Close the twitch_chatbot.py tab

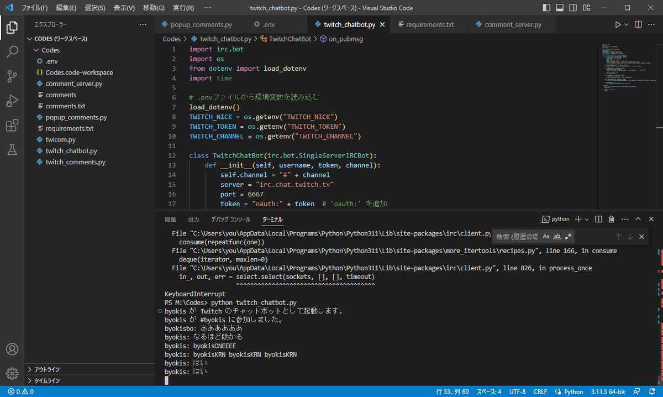[383, 25]
